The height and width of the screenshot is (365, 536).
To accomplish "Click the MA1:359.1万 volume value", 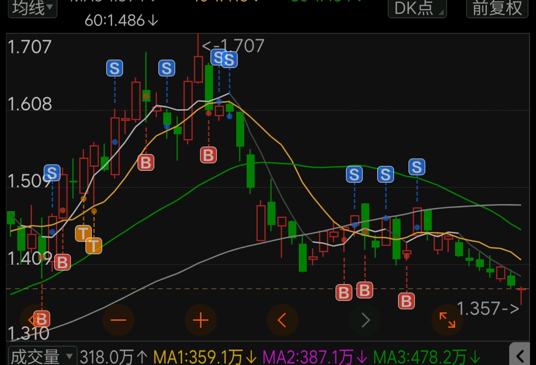I will pos(205,357).
